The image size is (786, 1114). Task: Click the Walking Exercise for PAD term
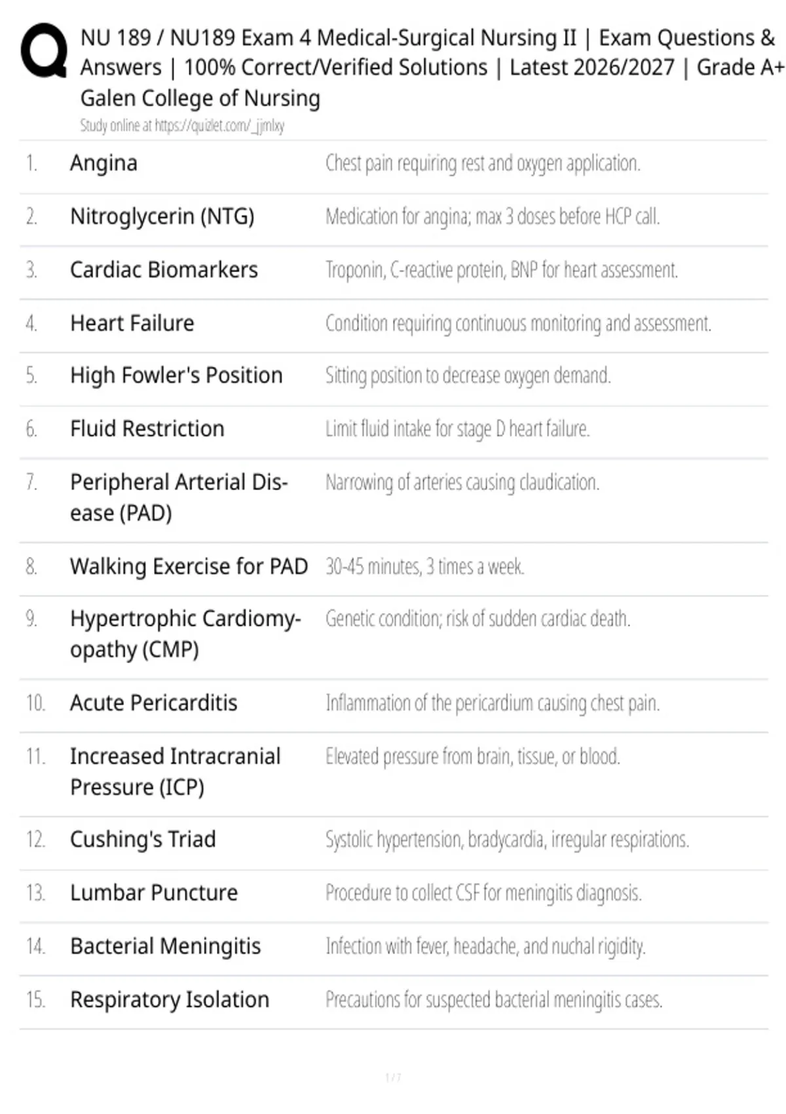pos(189,566)
